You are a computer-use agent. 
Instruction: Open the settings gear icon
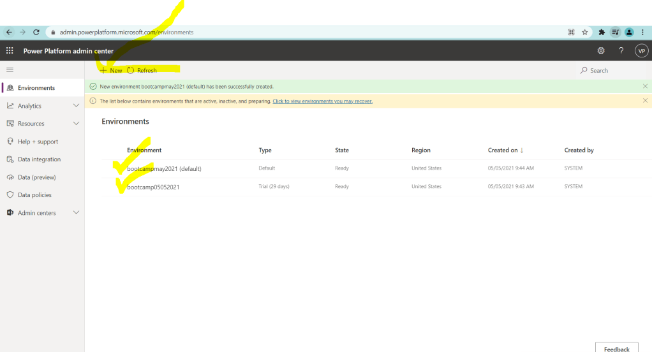pos(601,51)
